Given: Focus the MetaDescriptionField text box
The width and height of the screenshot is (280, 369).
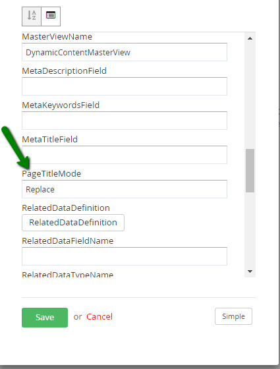Looking at the screenshot, I should click(125, 86).
